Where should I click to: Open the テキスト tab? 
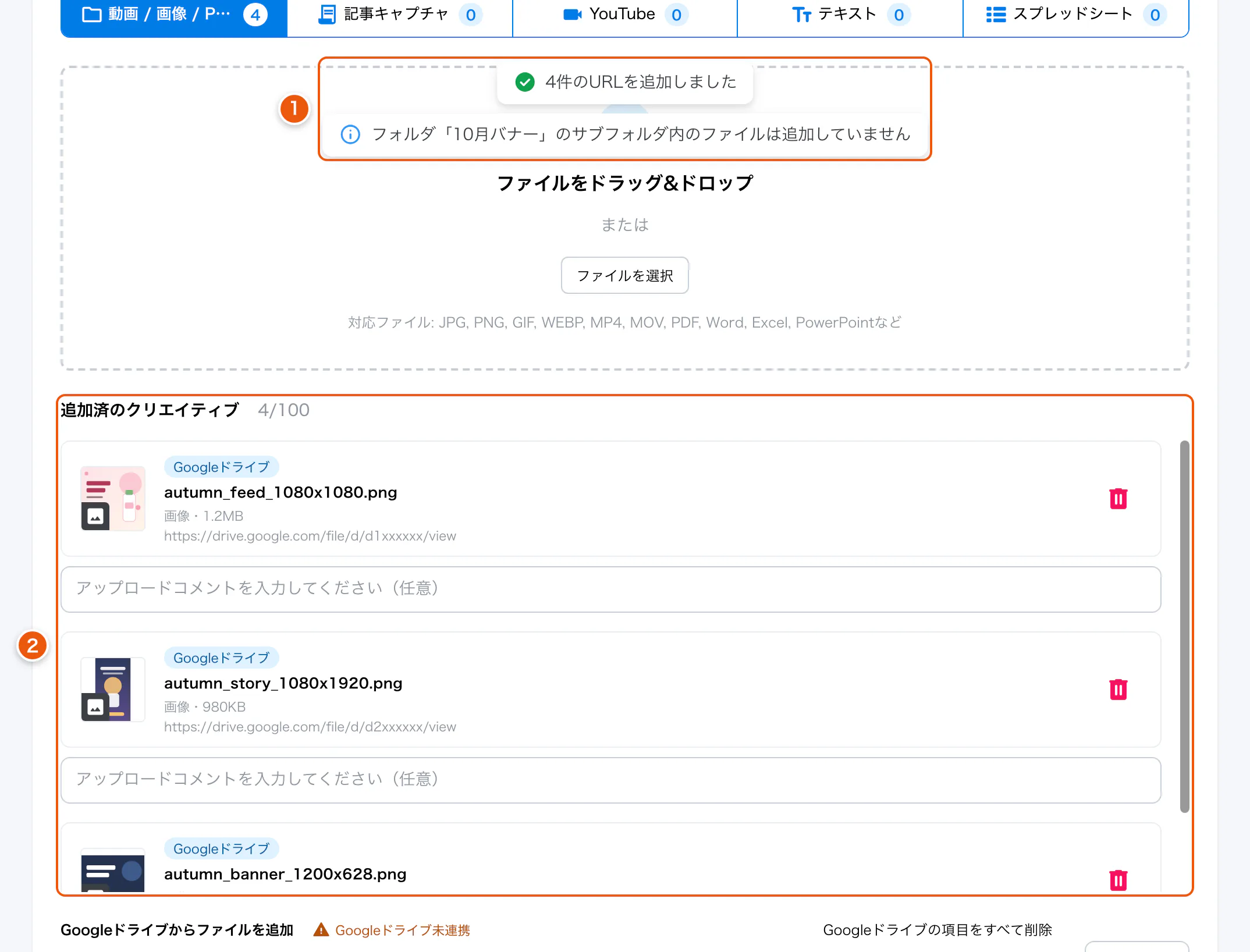point(850,17)
